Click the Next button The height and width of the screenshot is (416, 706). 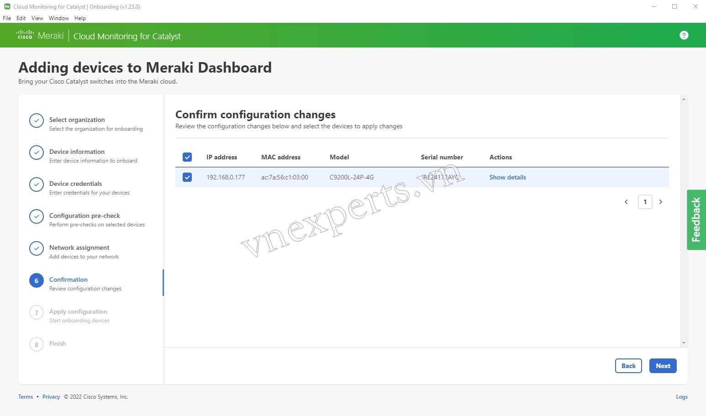(x=663, y=366)
